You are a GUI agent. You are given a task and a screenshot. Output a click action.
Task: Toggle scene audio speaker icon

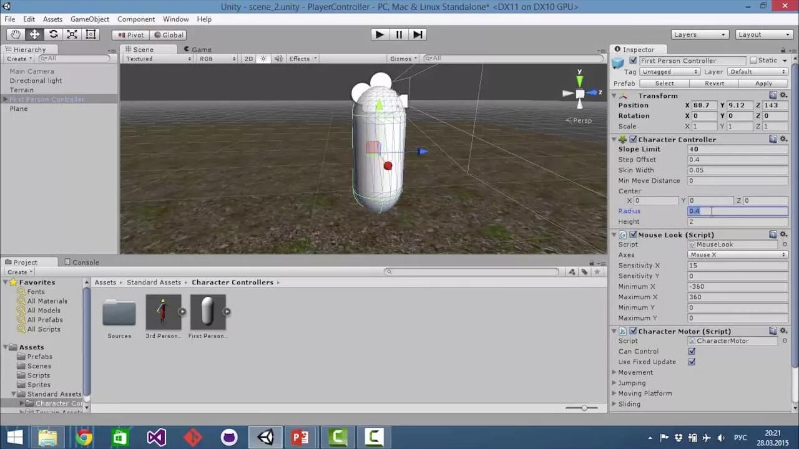(x=278, y=59)
